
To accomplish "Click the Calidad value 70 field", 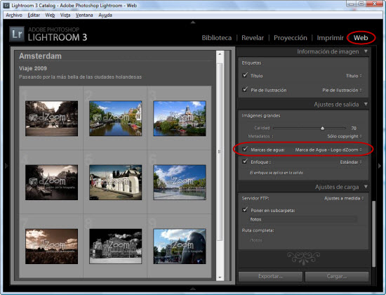I will (354, 128).
